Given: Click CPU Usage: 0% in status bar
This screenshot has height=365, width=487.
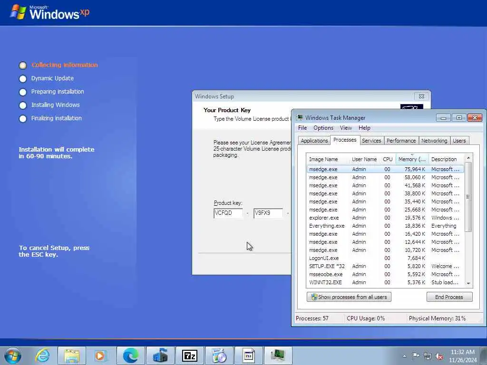Looking at the screenshot, I should tap(366, 318).
